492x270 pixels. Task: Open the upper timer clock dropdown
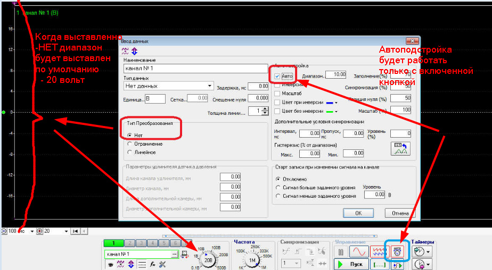click(x=428, y=251)
